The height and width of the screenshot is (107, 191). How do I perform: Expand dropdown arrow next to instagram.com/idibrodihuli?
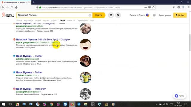click(x=44, y=26)
